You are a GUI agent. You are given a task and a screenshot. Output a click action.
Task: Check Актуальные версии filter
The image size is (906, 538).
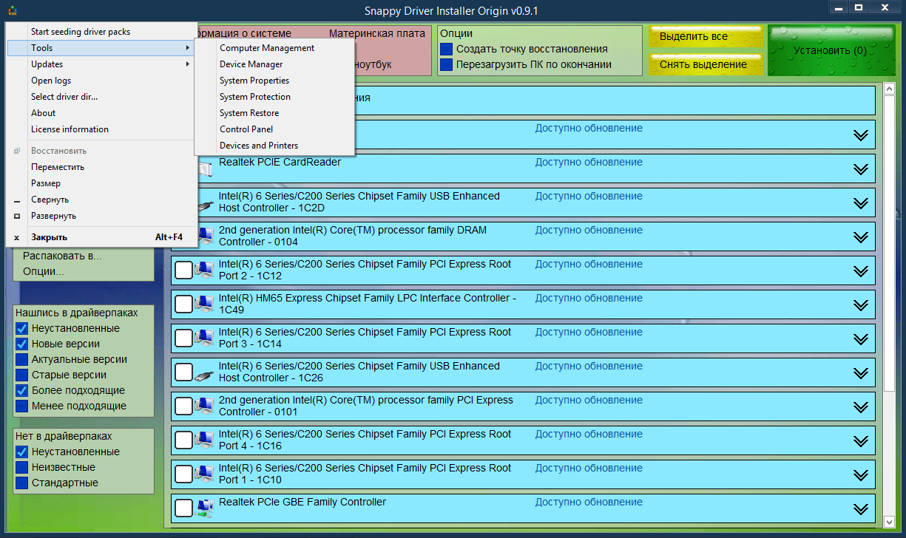click(21, 359)
